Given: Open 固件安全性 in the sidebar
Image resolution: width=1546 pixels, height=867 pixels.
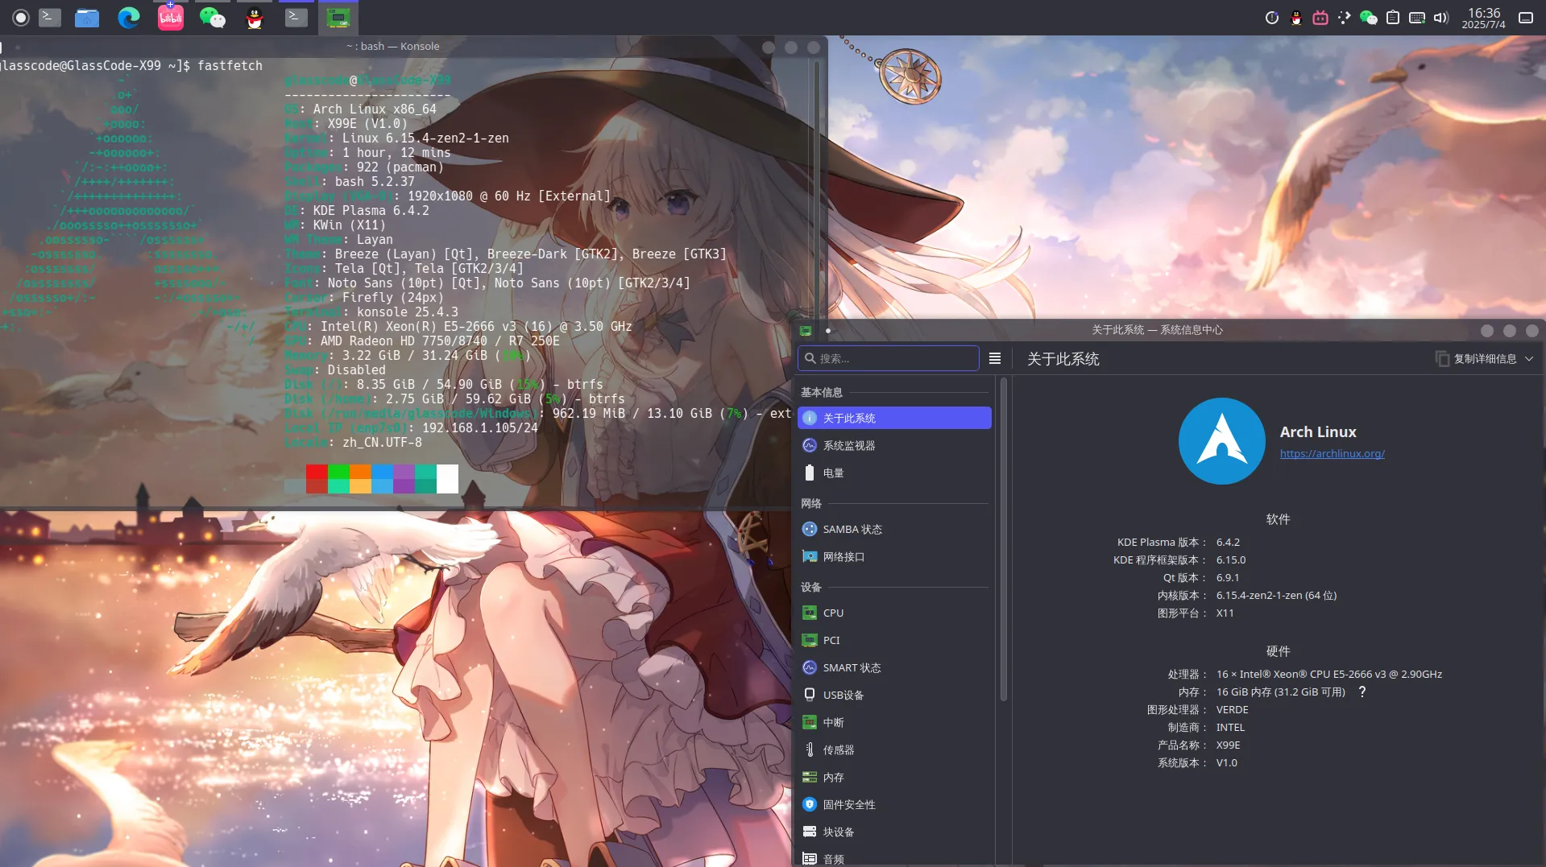Looking at the screenshot, I should point(894,804).
